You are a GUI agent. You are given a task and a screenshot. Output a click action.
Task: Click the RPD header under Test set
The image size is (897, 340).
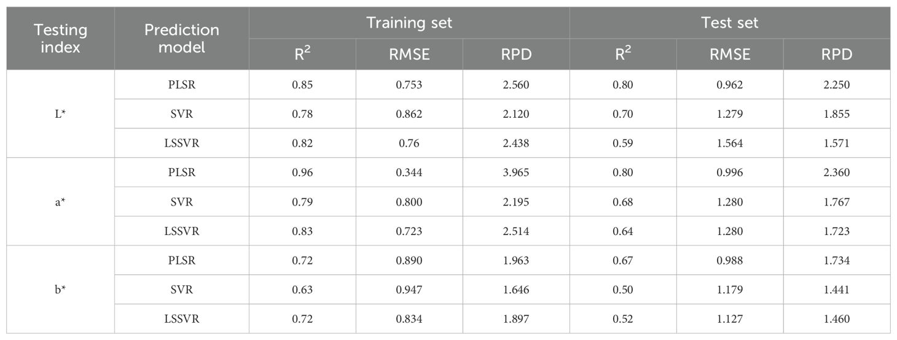click(836, 55)
